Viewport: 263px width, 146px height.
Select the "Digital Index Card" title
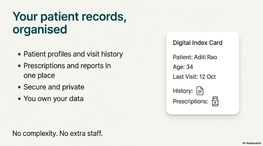point(198,43)
